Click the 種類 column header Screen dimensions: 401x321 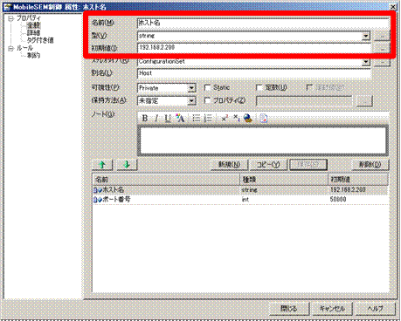pos(284,180)
